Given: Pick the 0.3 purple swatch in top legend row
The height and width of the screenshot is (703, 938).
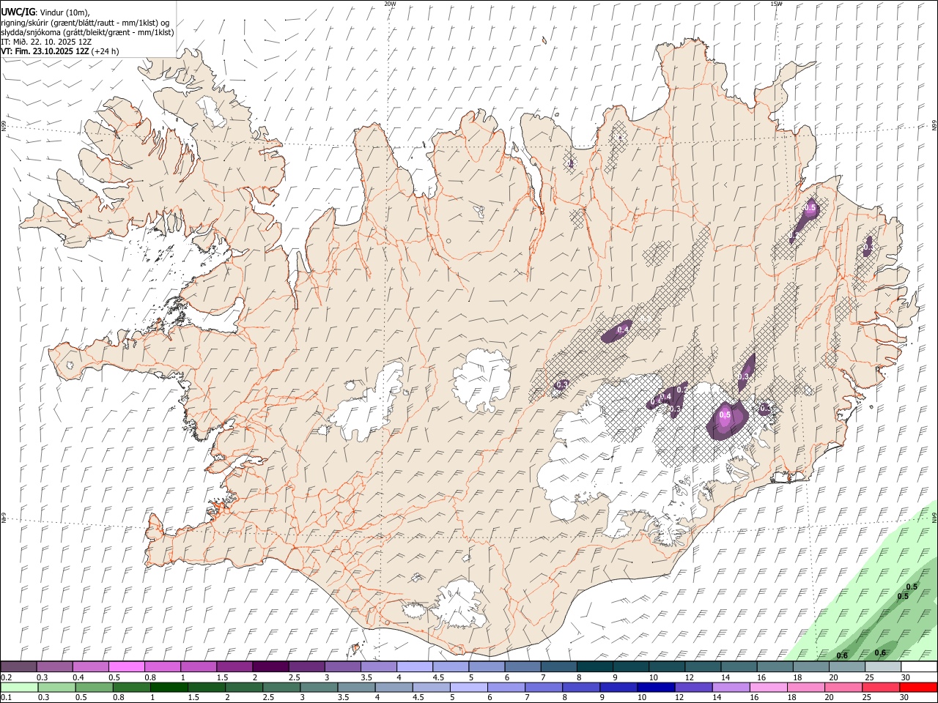Looking at the screenshot, I should pos(54,667).
